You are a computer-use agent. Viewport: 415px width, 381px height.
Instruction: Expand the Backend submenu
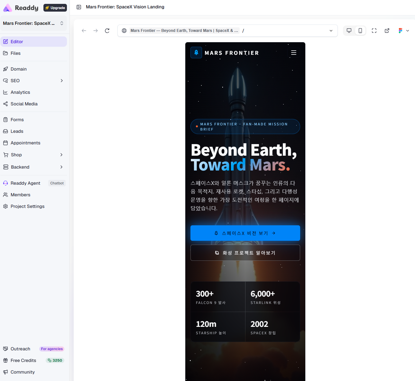[61, 167]
